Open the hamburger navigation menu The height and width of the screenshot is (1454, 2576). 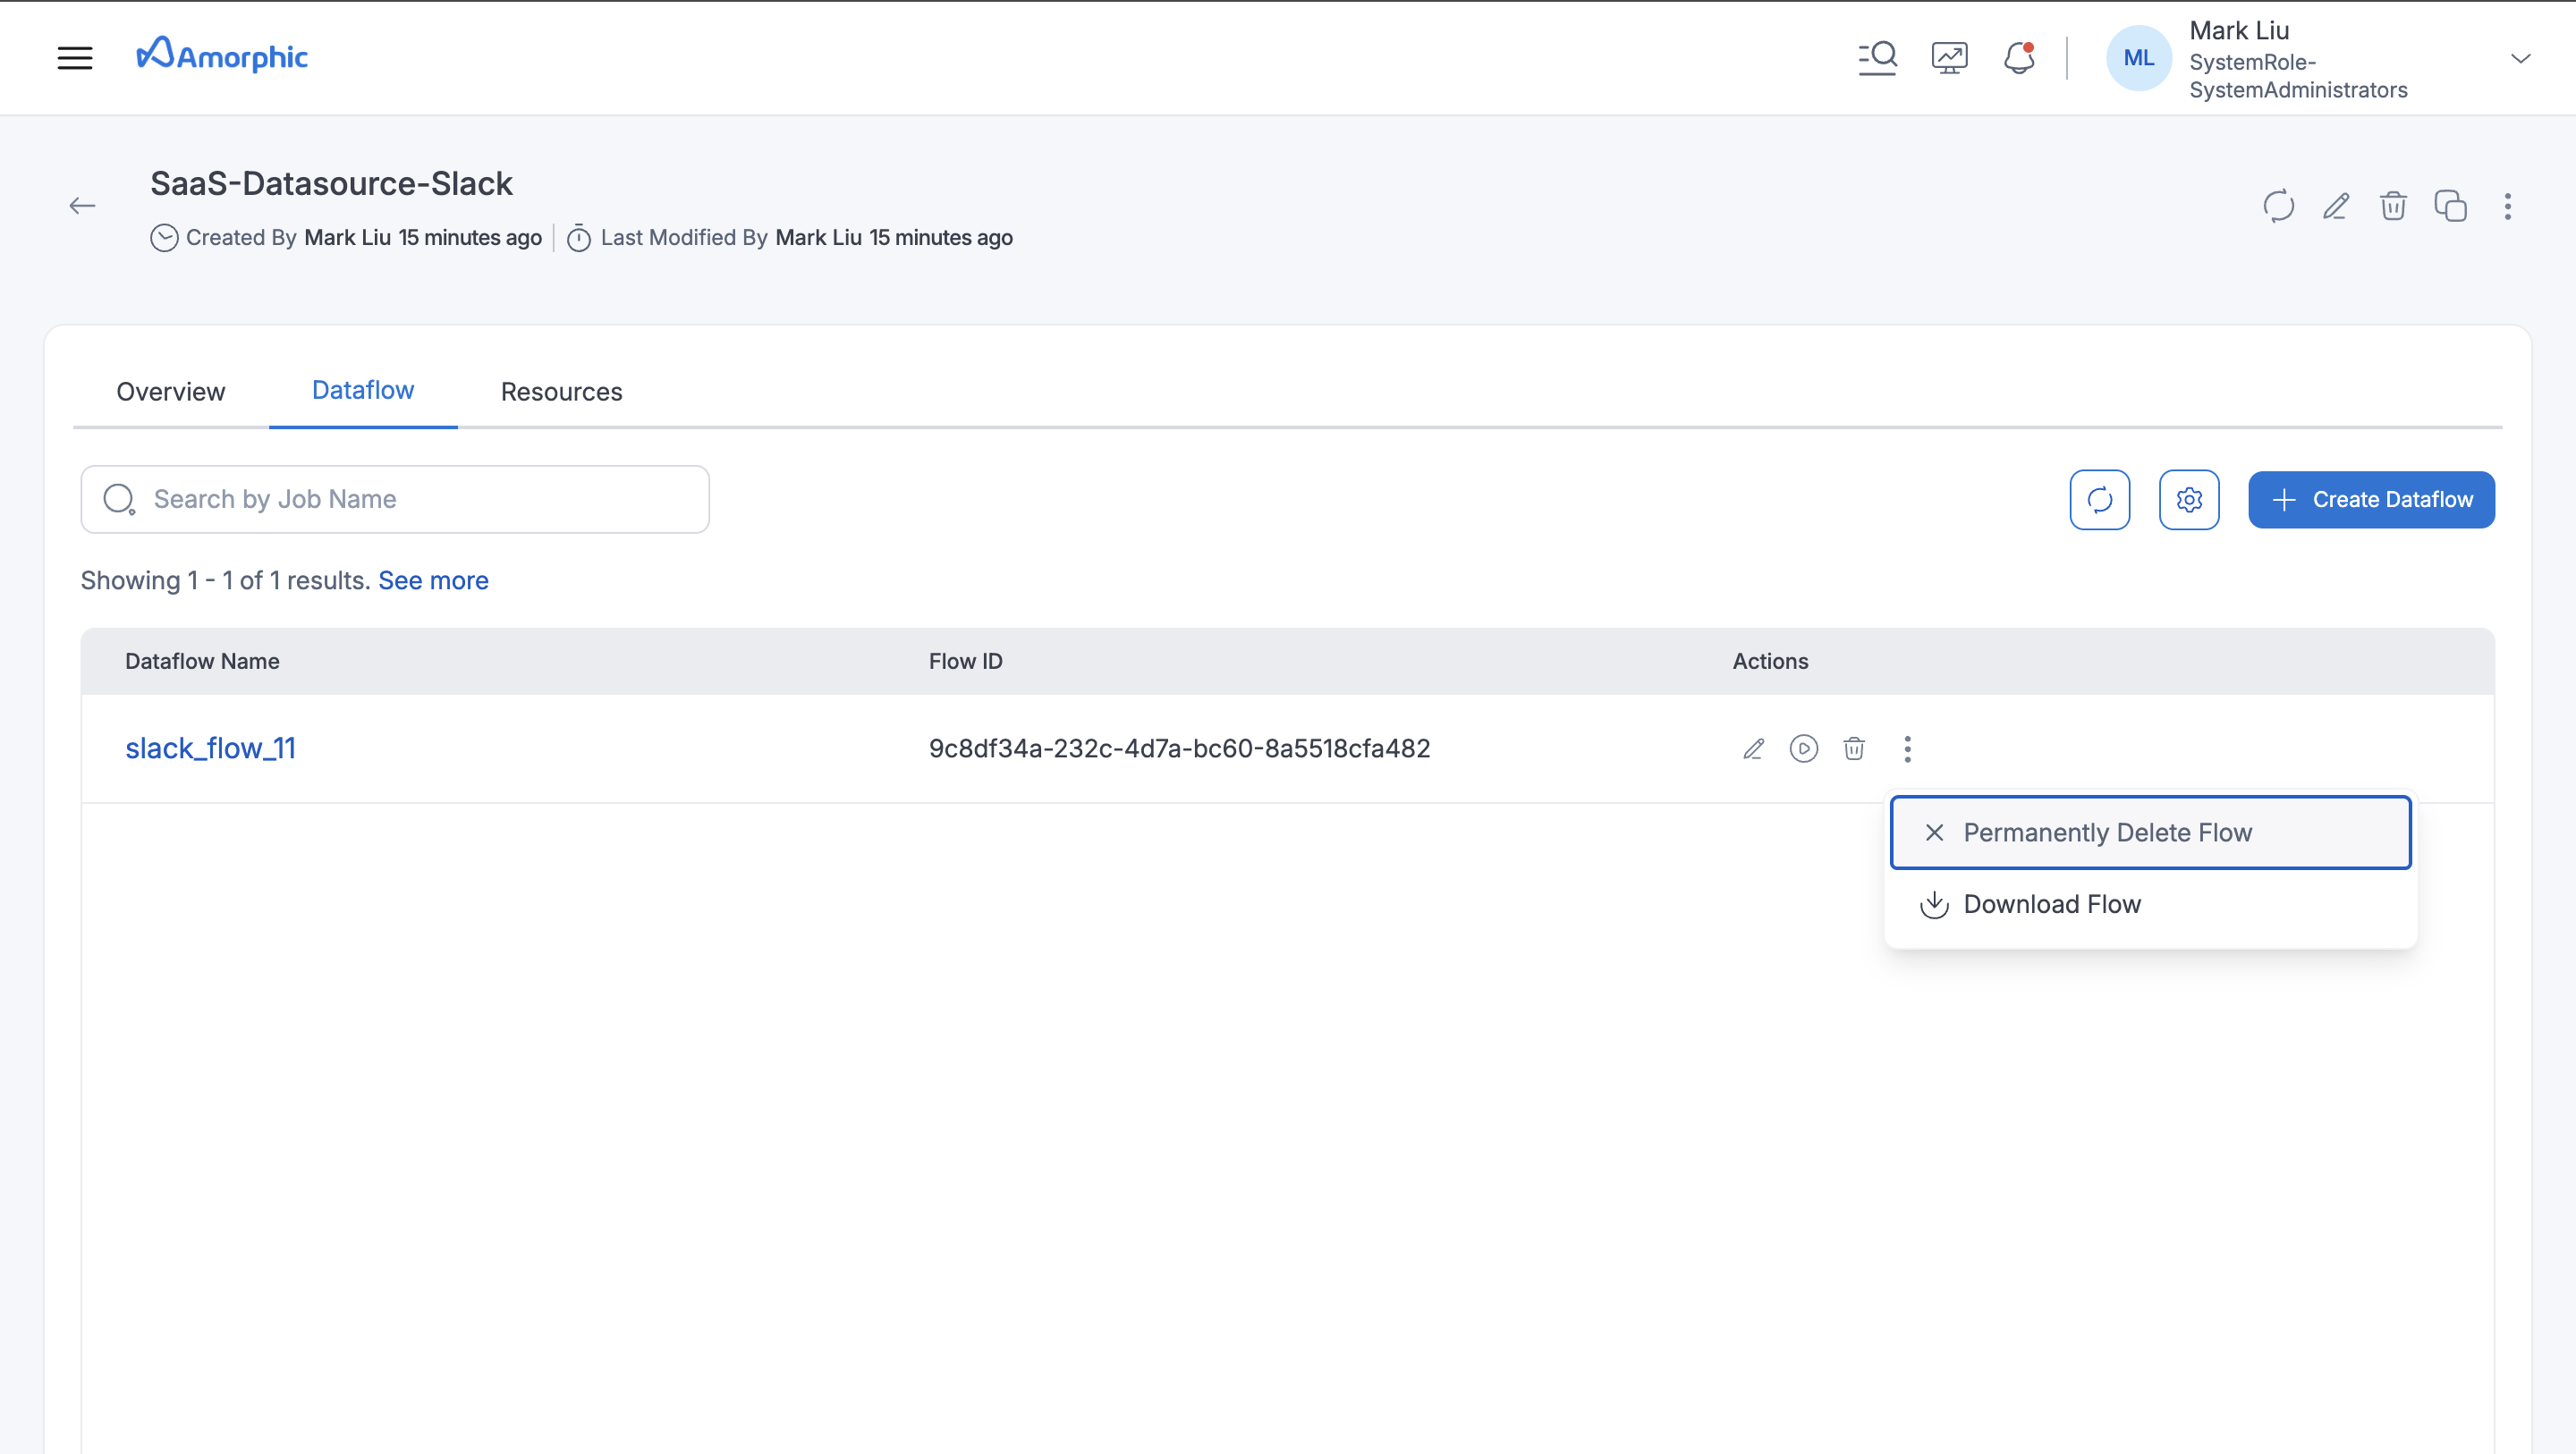click(74, 58)
